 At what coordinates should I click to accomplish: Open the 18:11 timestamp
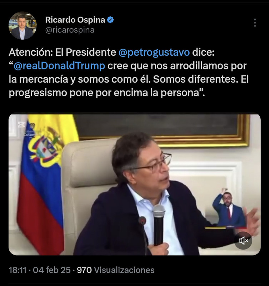point(18,270)
